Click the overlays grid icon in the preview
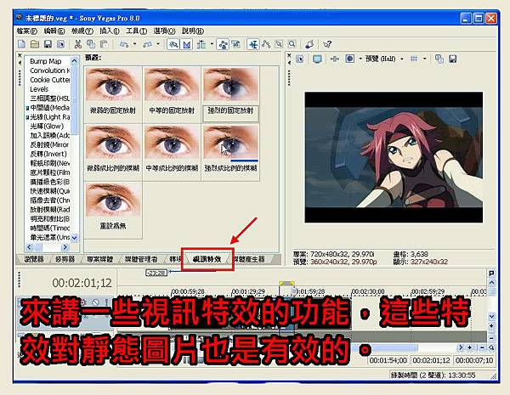The width and height of the screenshot is (510, 395). click(414, 59)
